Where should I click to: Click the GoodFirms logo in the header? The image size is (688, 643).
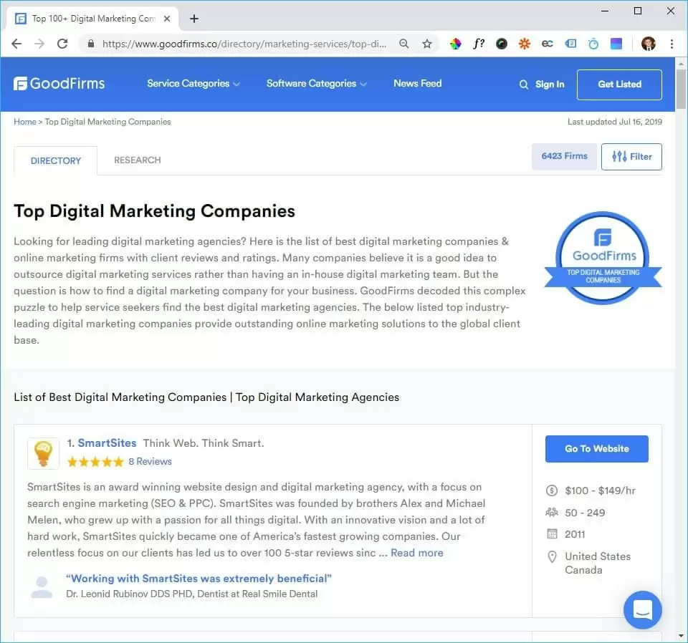pos(59,83)
